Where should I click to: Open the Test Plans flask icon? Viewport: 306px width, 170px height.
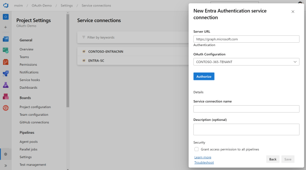pos(6,85)
